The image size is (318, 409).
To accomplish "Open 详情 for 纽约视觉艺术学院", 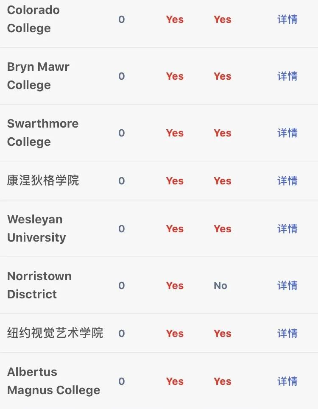I will coord(287,334).
